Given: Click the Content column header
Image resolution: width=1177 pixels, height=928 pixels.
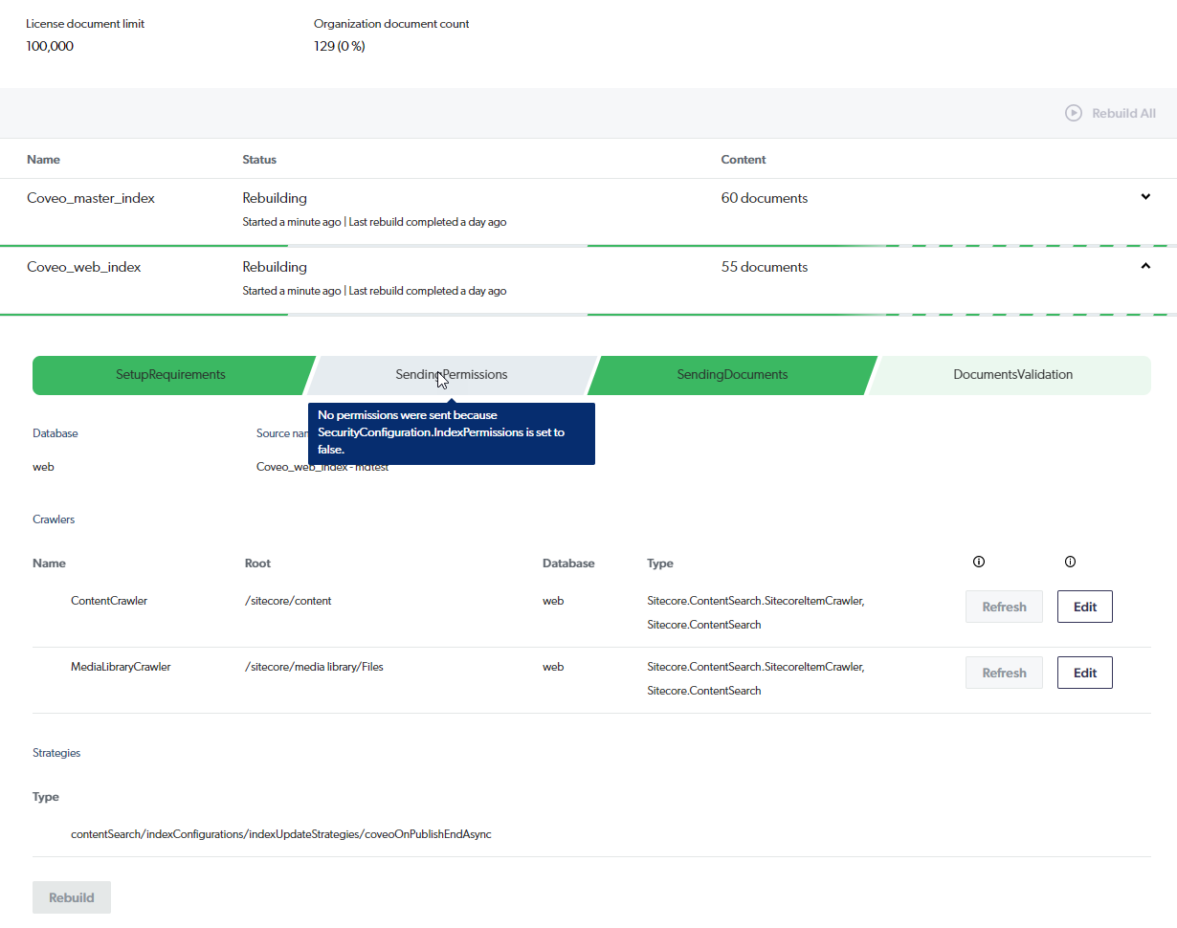Looking at the screenshot, I should tap(744, 160).
